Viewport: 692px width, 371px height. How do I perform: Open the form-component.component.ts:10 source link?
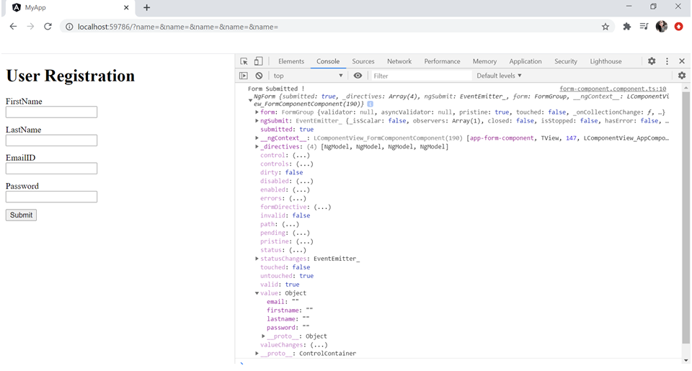613,89
